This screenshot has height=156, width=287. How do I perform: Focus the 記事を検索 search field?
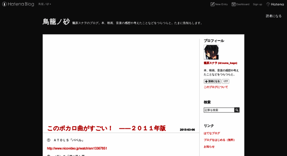pyautogui.click(x=219, y=110)
